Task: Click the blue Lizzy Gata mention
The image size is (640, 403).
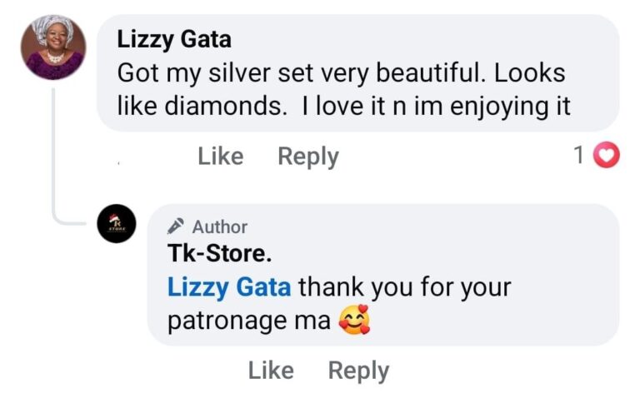Action: [229, 287]
